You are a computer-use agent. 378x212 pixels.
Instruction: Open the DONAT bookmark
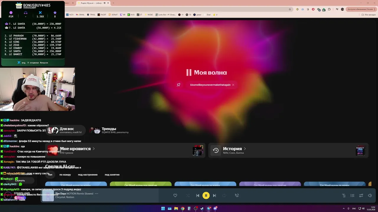point(113,14)
